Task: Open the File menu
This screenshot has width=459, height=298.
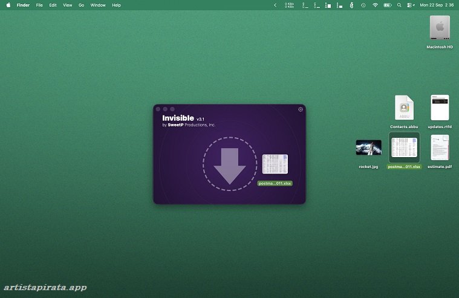Action: [39, 5]
